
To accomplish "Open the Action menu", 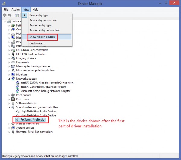I will tap(16, 10).
